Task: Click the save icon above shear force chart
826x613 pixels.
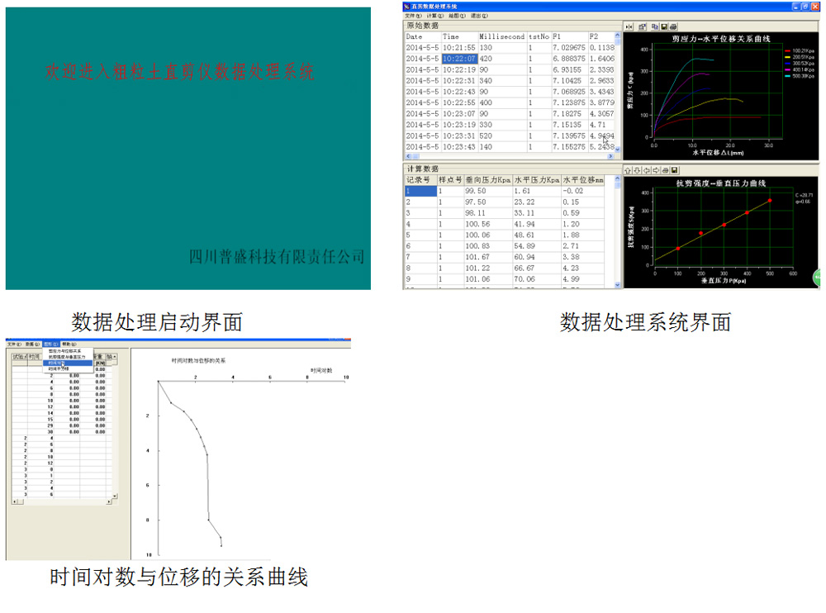Action: [664, 27]
